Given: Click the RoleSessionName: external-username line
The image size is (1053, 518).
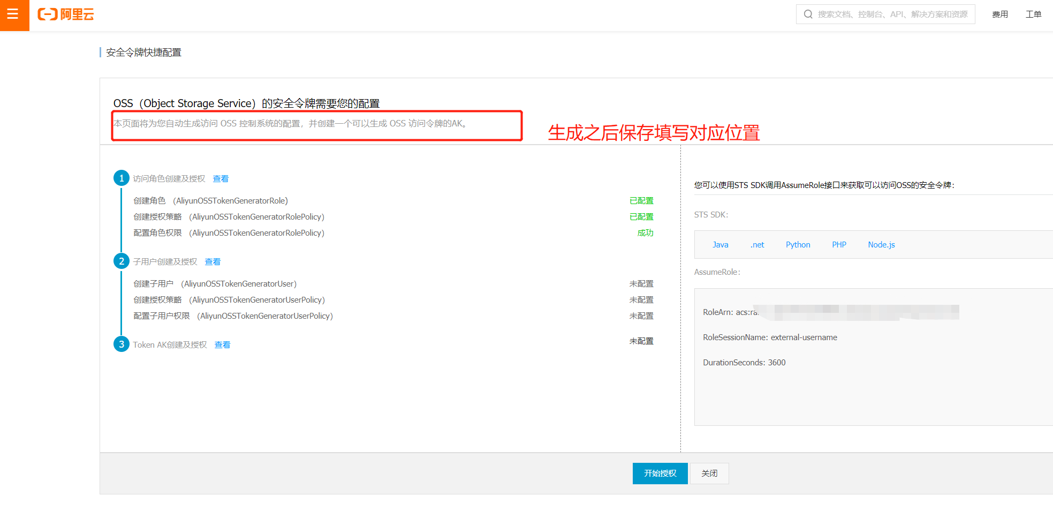Looking at the screenshot, I should (x=770, y=337).
